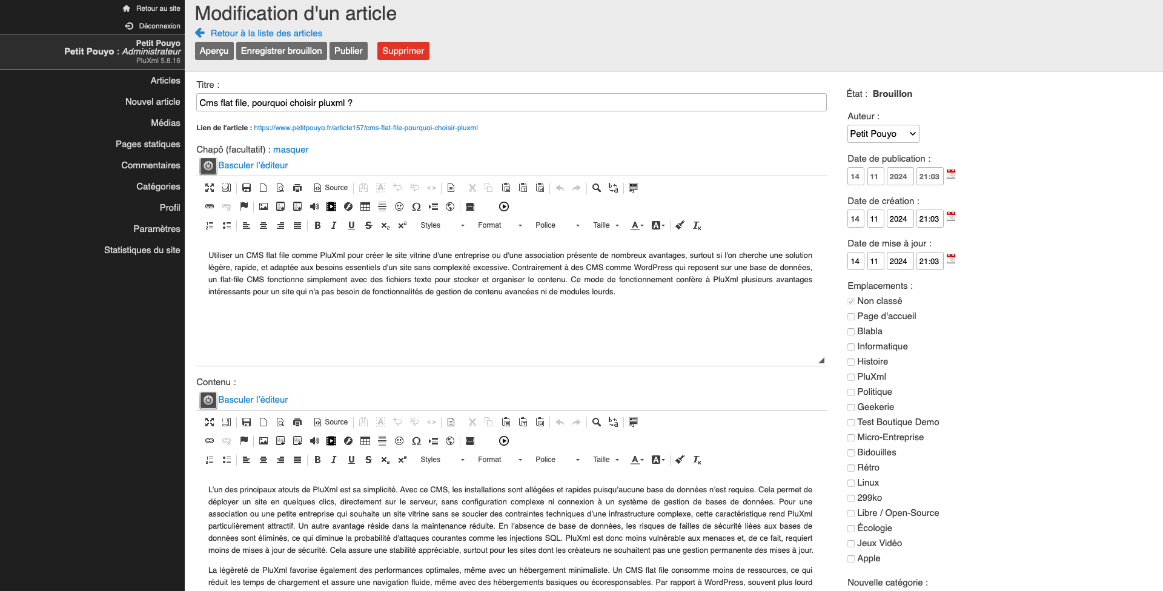This screenshot has width=1163, height=591.
Task: Apply subscript in Contenu editor
Action: (385, 460)
